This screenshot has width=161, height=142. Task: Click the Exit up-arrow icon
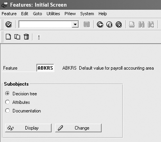(x=109, y=25)
